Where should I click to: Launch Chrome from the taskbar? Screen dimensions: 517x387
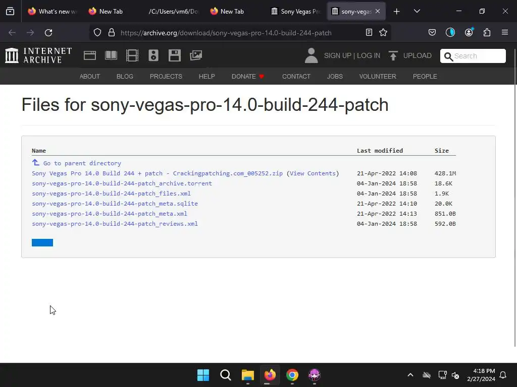tap(292, 375)
